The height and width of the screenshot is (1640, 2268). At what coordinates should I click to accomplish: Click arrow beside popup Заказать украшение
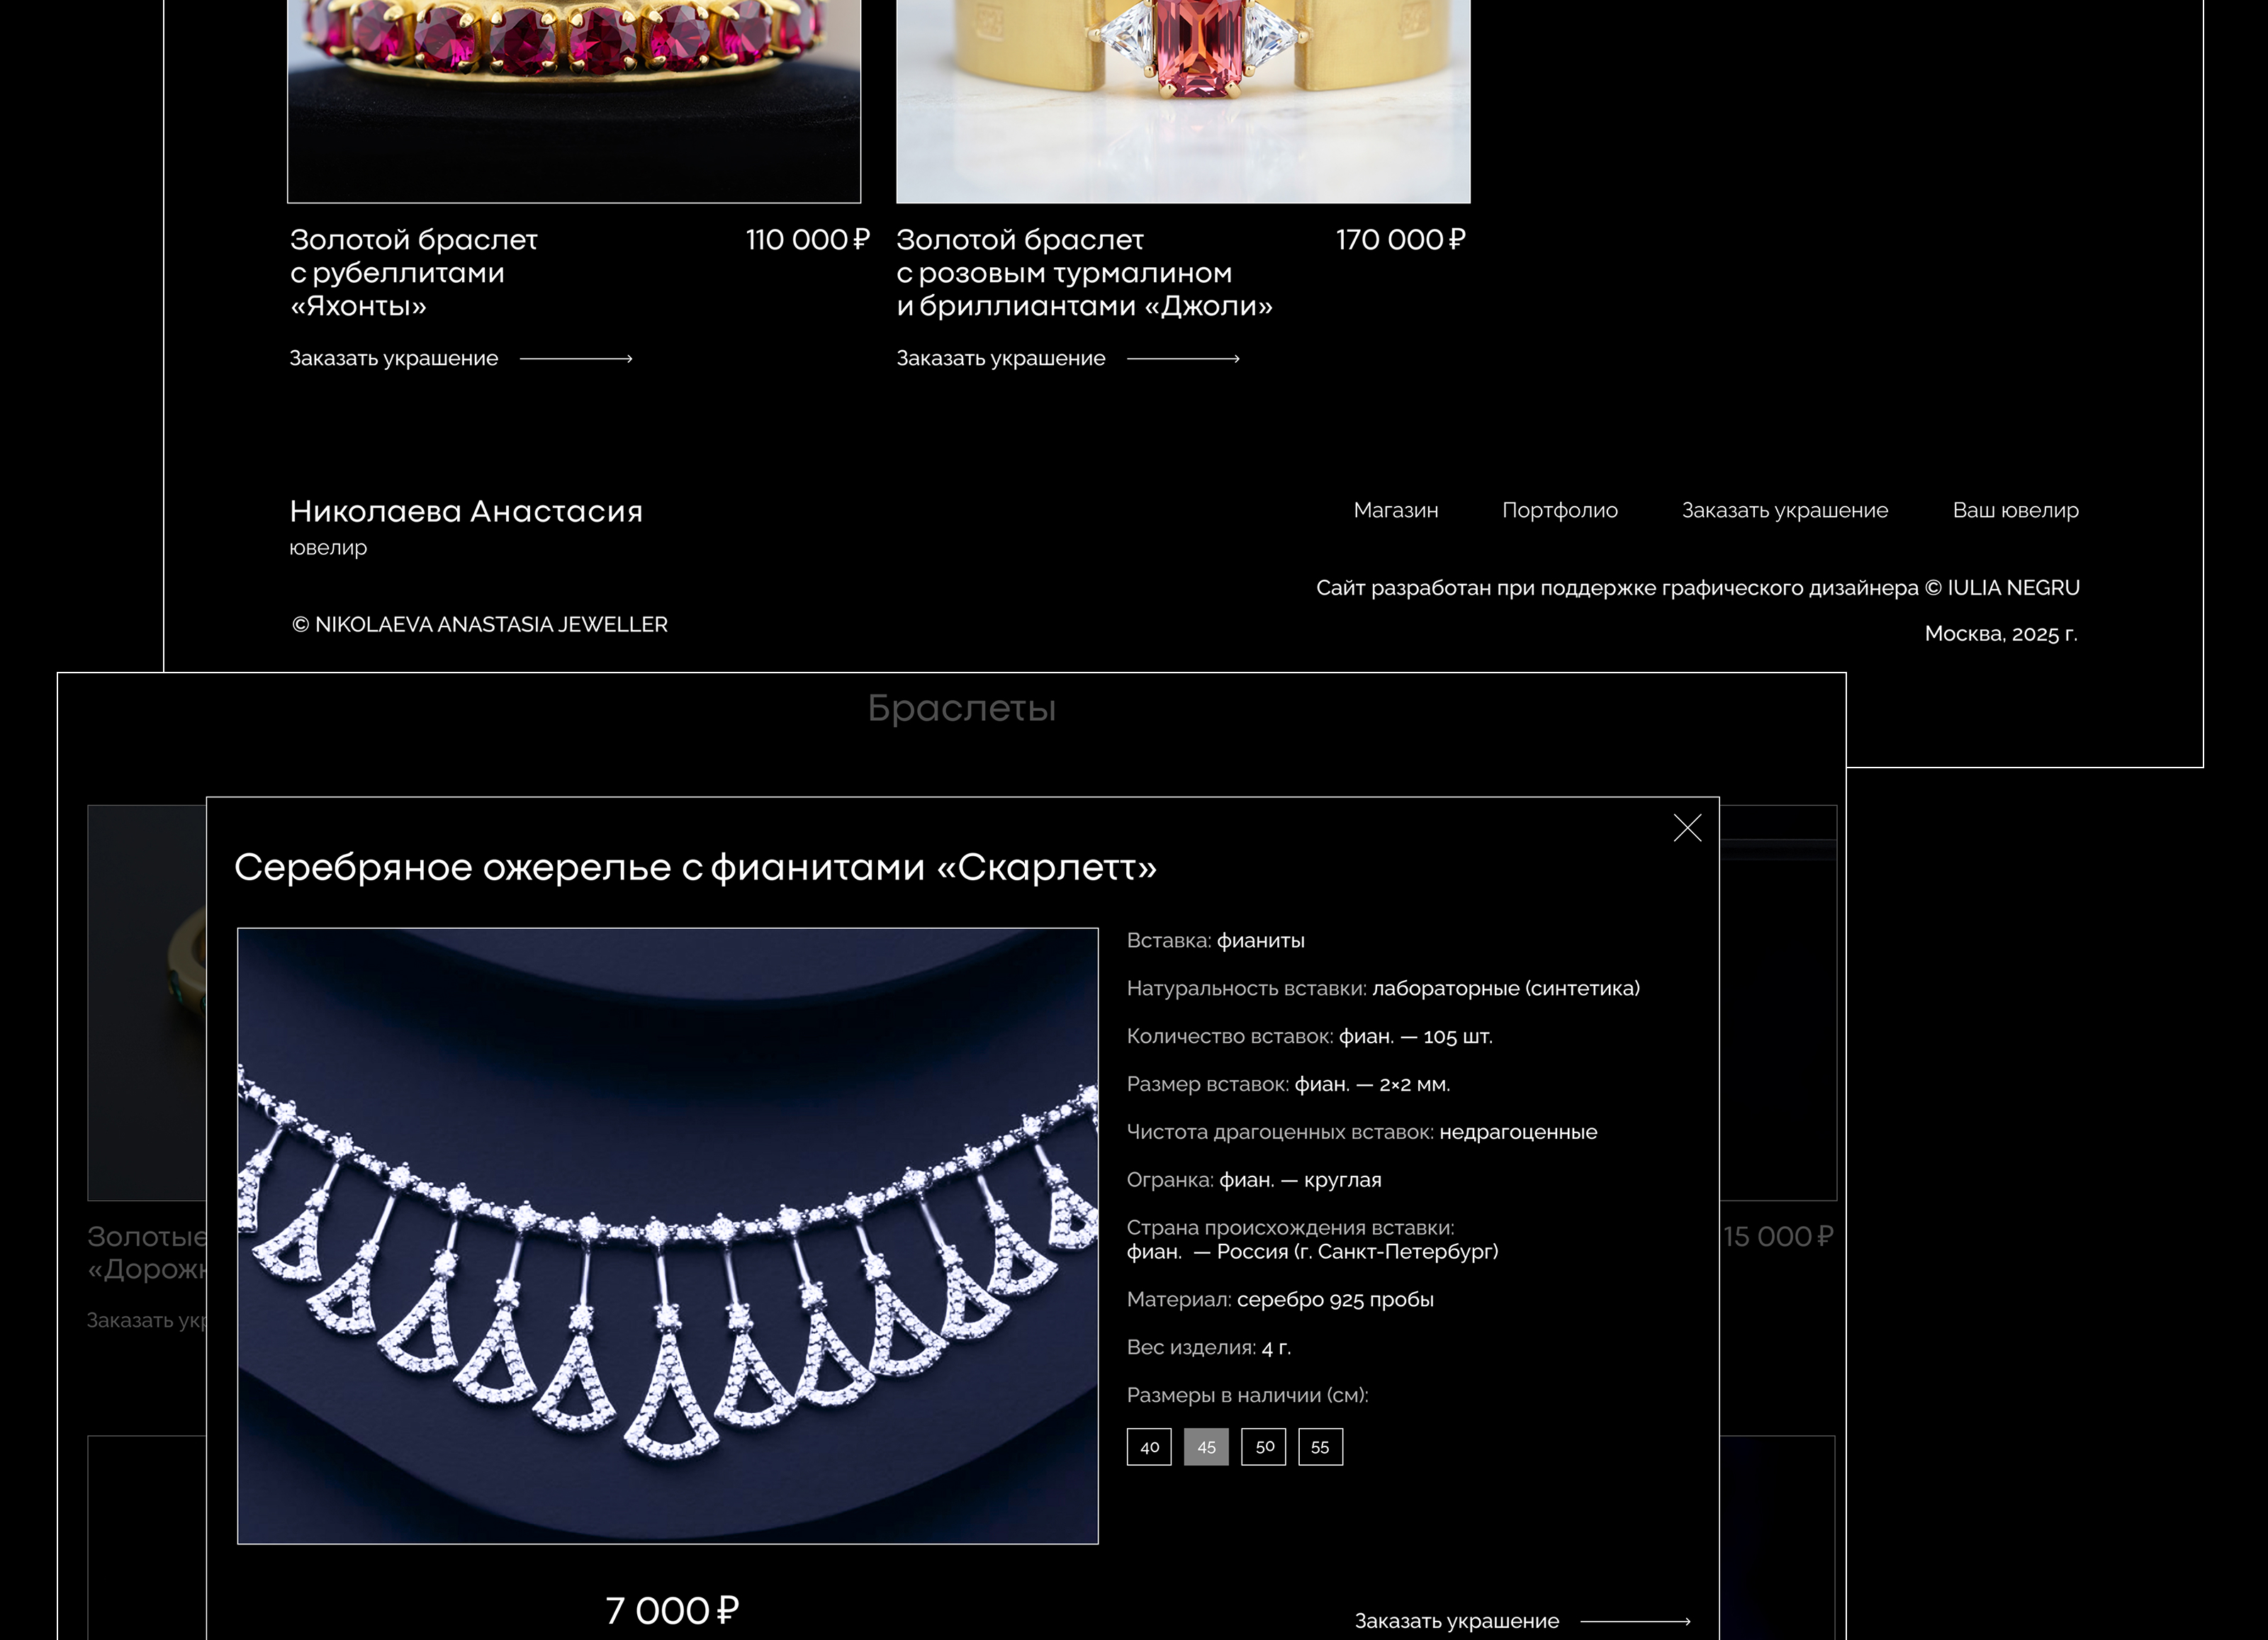[1635, 1621]
